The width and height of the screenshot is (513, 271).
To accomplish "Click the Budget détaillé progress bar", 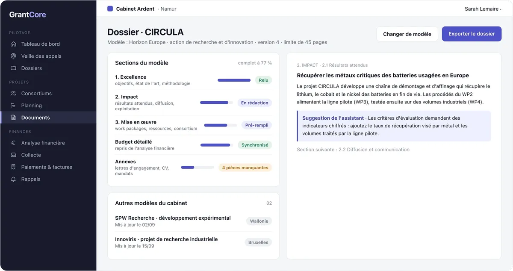I will tap(217, 145).
